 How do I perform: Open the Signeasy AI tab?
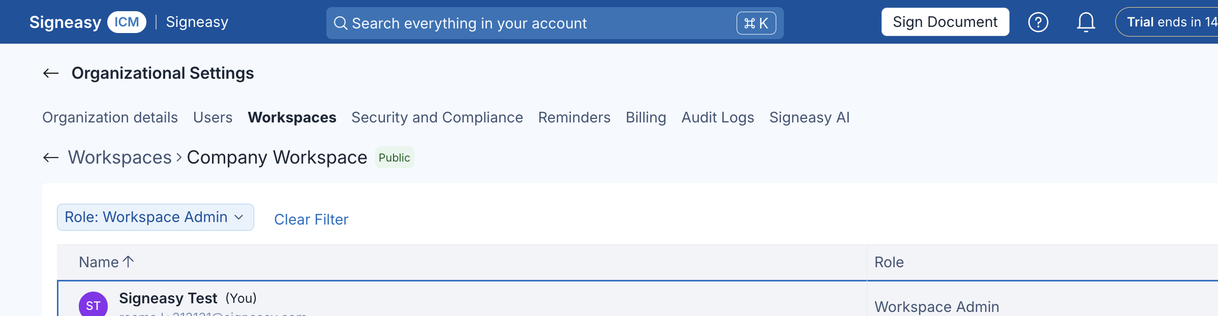point(809,117)
